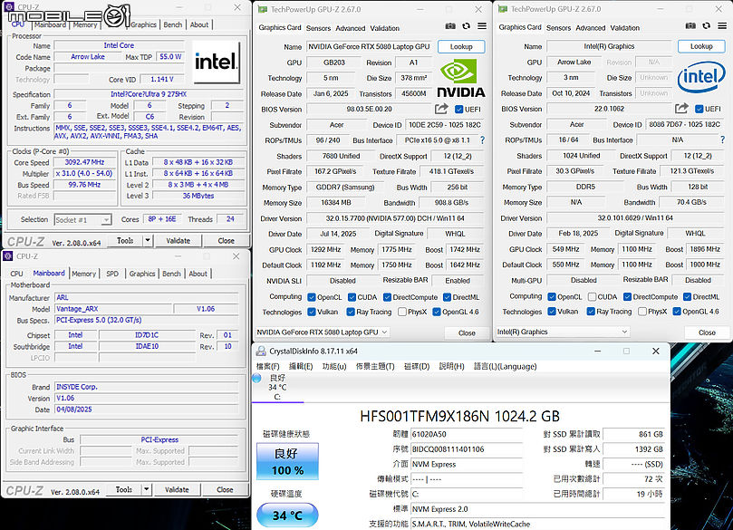Viewport: 733px width, 530px height.
Task: Open the 語言(L)(Language) menu in CrystalDiskInfo
Action: (506, 366)
